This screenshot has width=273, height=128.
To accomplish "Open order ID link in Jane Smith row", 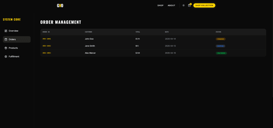I will 47,46.
